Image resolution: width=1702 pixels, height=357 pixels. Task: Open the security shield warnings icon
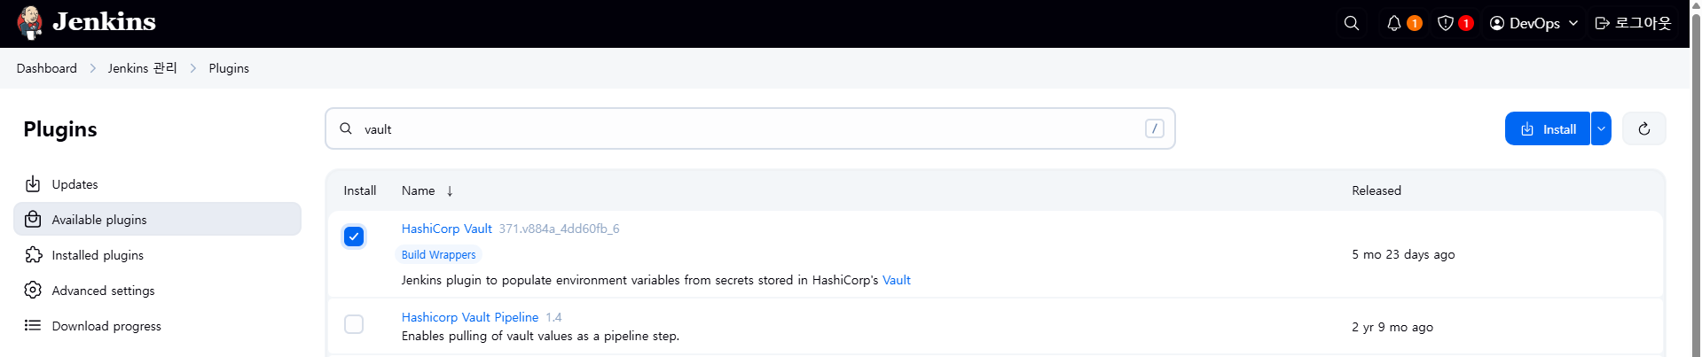[x=1446, y=23]
